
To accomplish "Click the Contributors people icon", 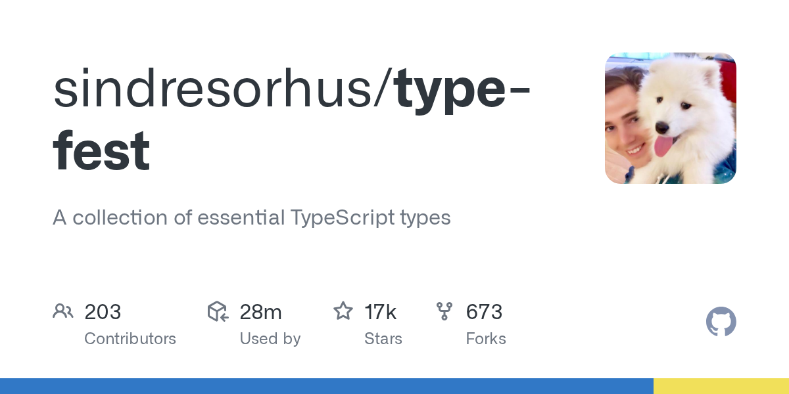I will [x=63, y=311].
